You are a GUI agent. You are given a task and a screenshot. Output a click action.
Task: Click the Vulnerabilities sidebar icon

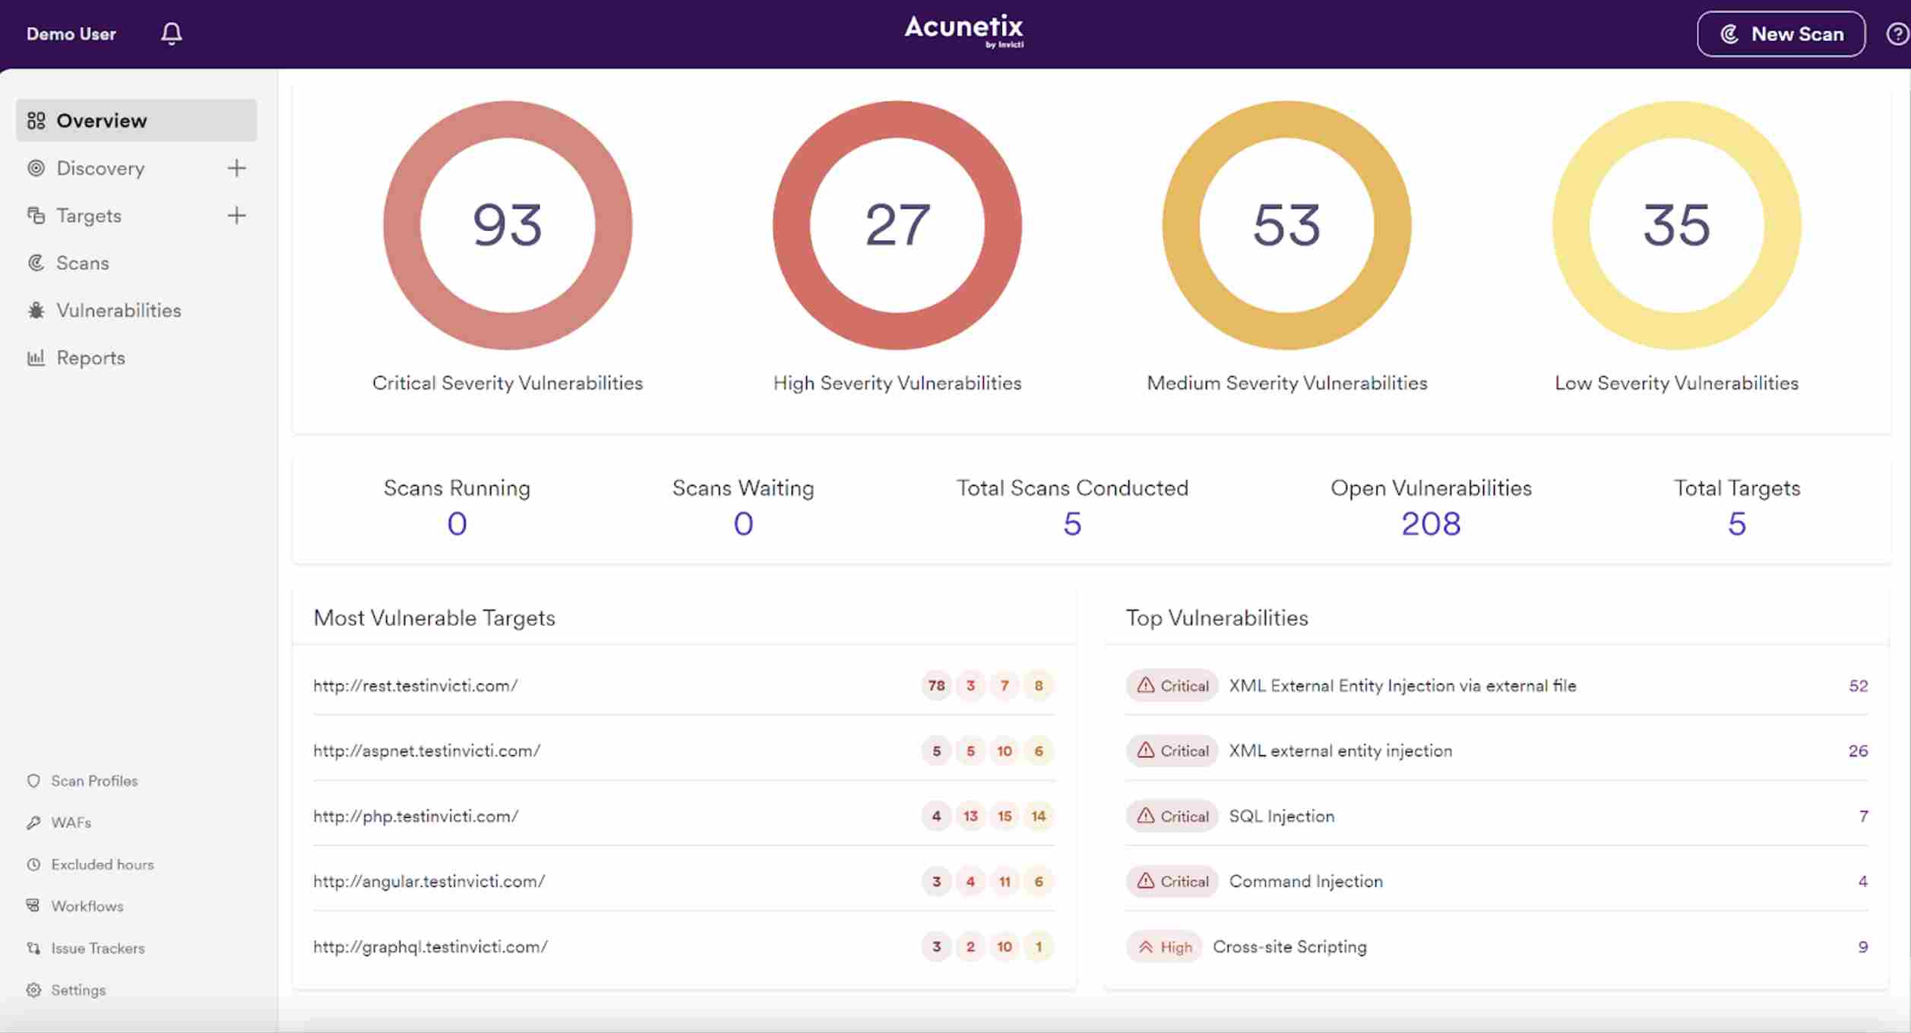tap(34, 311)
